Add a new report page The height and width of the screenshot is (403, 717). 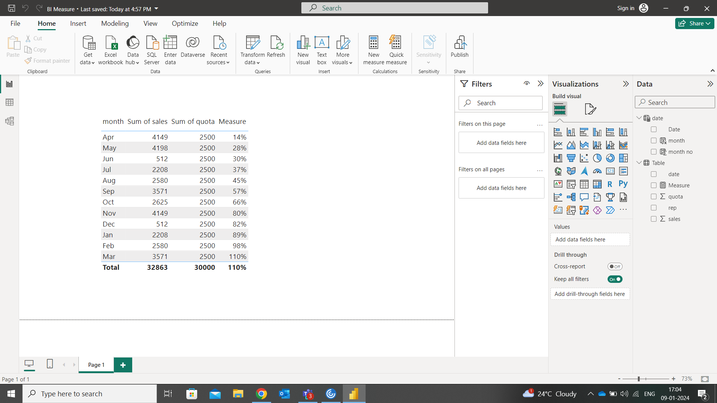(123, 365)
